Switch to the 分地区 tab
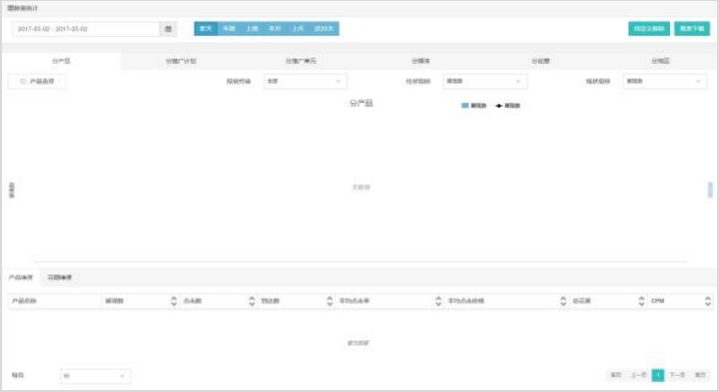Image resolution: width=719 pixels, height=392 pixels. point(660,61)
